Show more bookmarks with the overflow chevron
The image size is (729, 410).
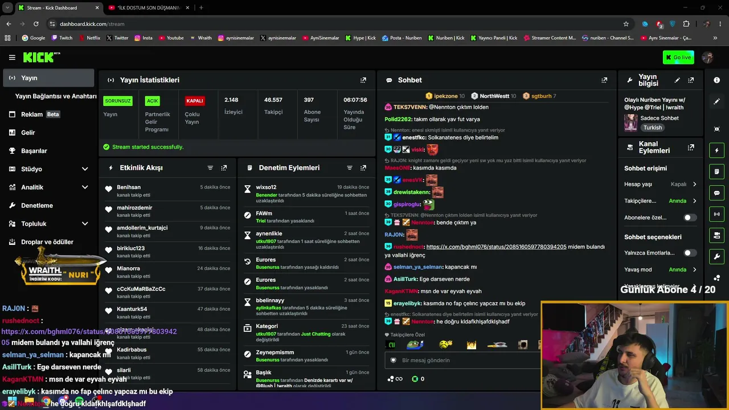coord(715,38)
